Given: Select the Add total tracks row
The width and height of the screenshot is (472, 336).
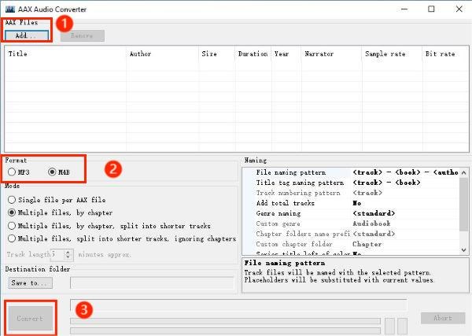Looking at the screenshot, I should tap(352, 203).
